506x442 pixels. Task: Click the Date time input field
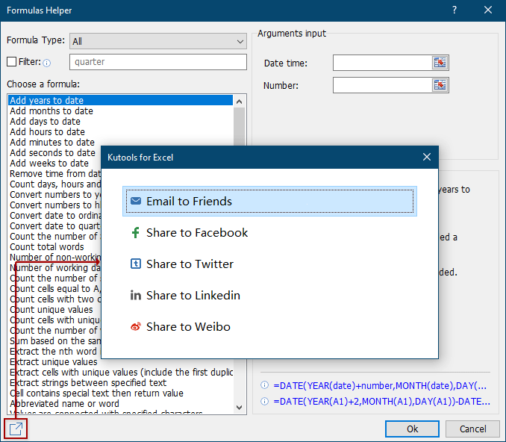click(x=382, y=63)
